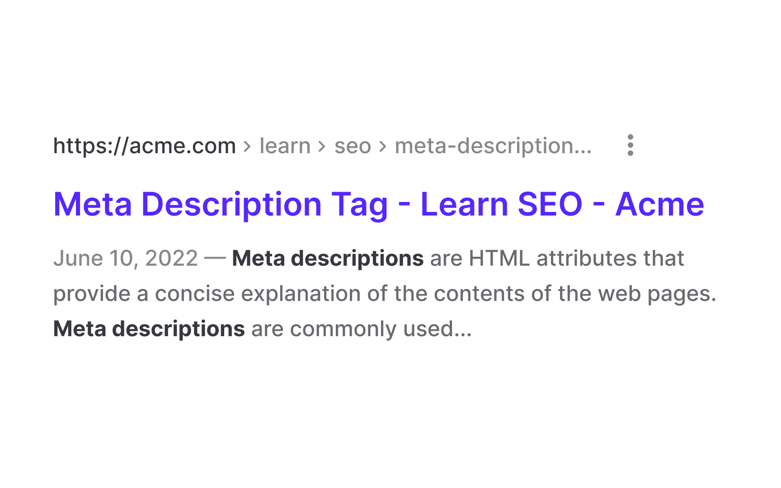The image size is (781, 488).
Task: Click the https://acme.com URL
Action: click(x=145, y=146)
